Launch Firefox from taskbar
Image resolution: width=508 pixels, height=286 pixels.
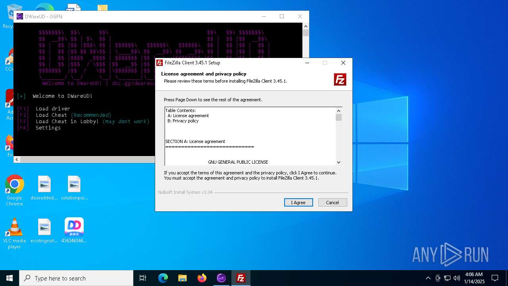202,278
